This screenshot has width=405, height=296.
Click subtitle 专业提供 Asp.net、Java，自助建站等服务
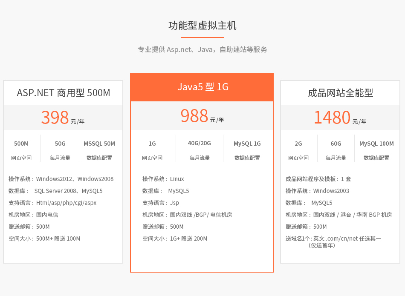(202, 49)
